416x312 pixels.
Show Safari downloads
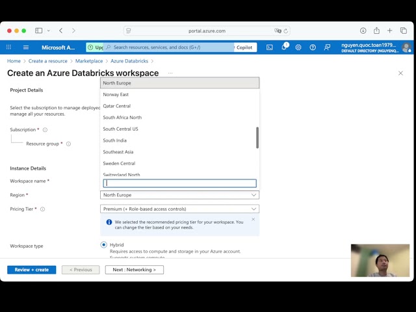point(363,31)
